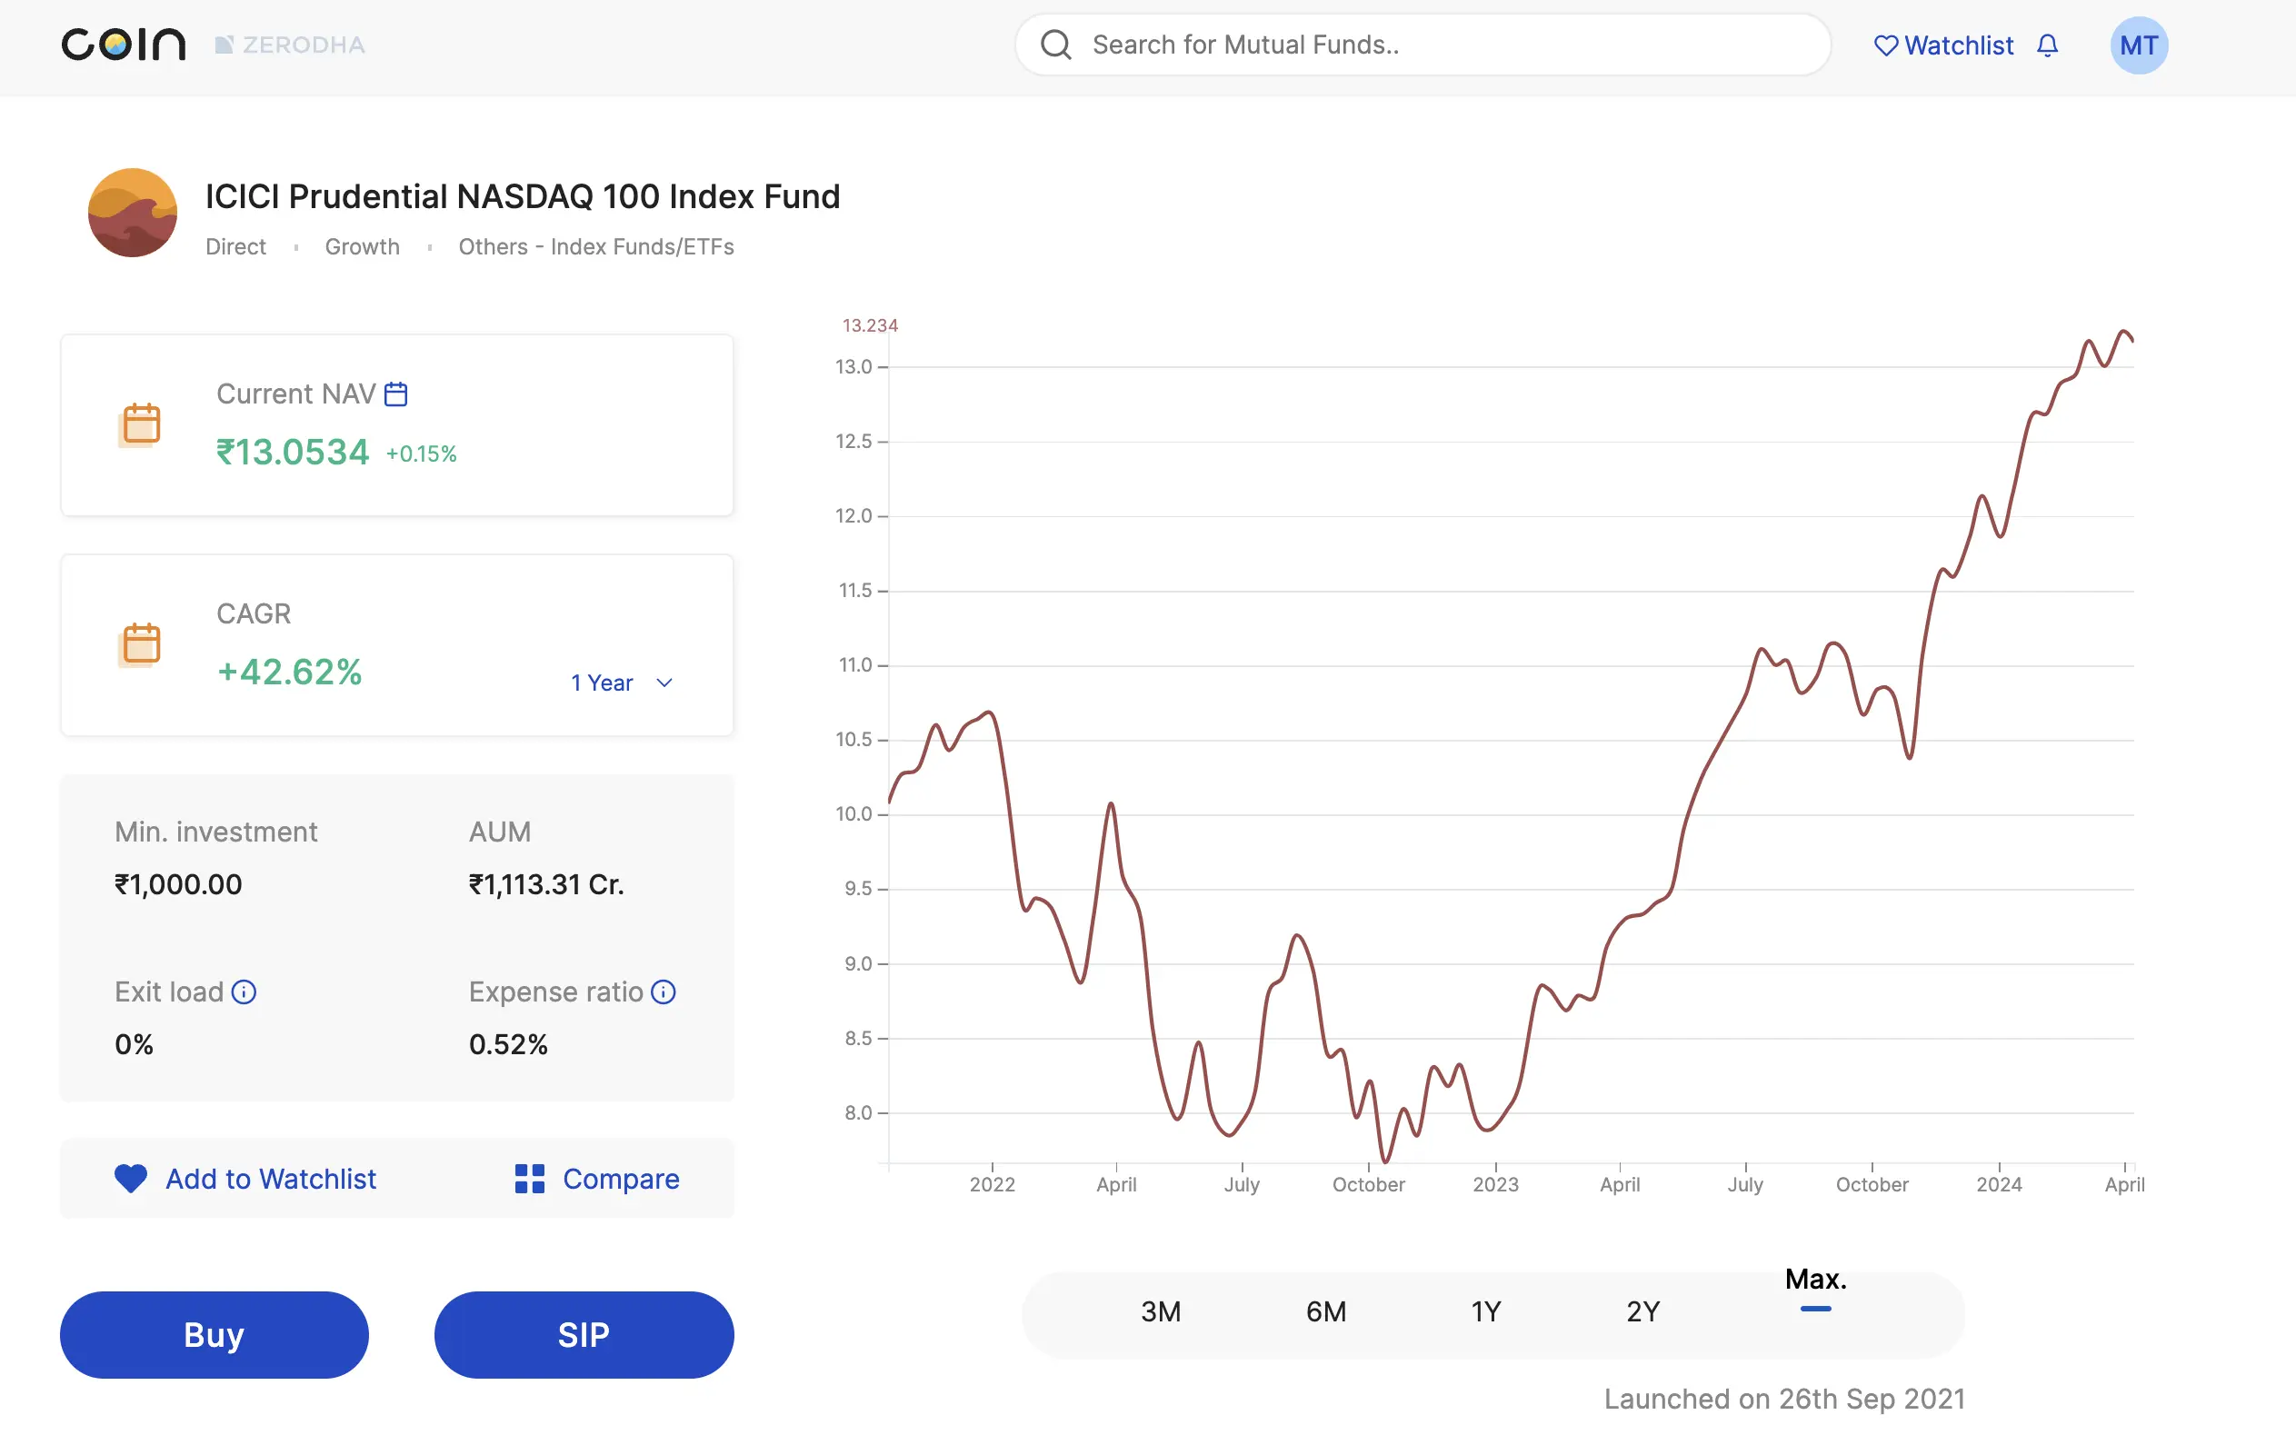Viewport: 2296px width, 1445px height.
Task: Focus the Search for Mutual Funds field
Action: (1423, 44)
